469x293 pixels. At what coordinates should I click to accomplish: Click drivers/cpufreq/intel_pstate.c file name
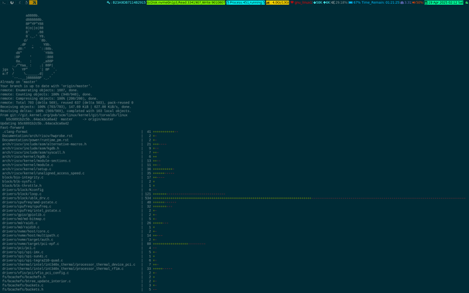tap(32, 210)
